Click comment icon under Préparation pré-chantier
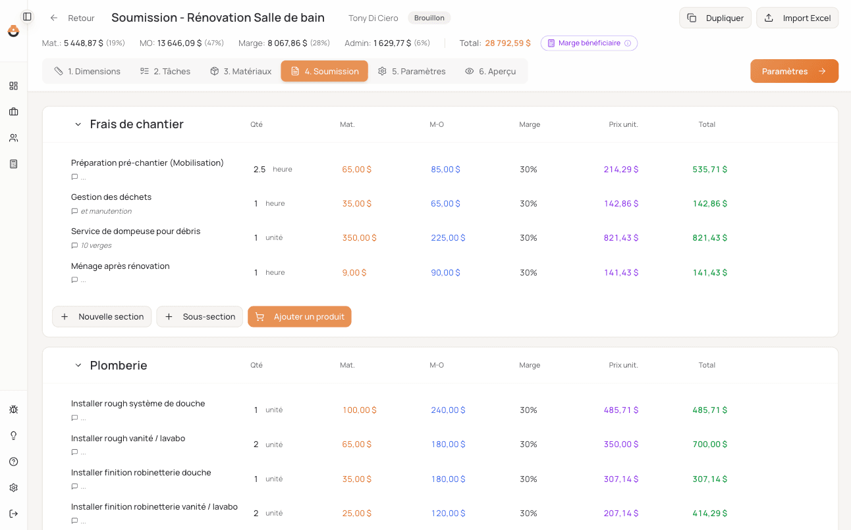Viewport: 851px width, 530px height. [74, 177]
